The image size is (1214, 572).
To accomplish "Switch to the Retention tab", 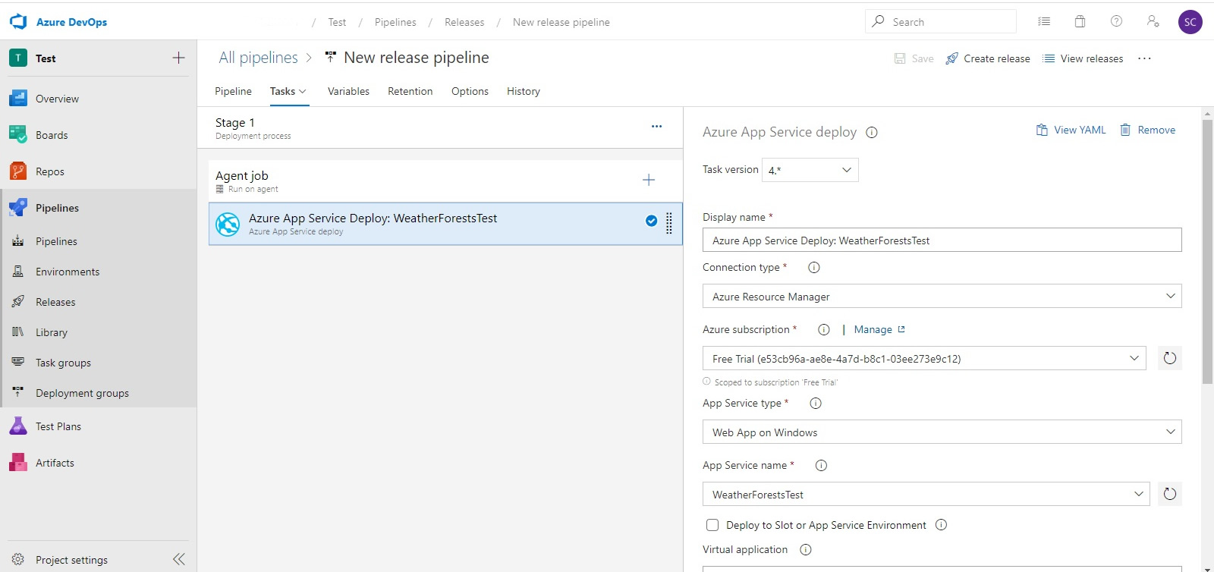I will tap(410, 91).
